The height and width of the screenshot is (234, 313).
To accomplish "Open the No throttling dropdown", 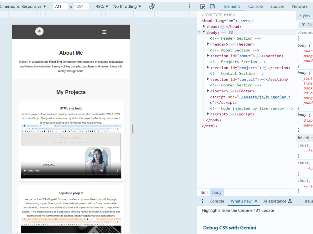I will click(x=127, y=6).
